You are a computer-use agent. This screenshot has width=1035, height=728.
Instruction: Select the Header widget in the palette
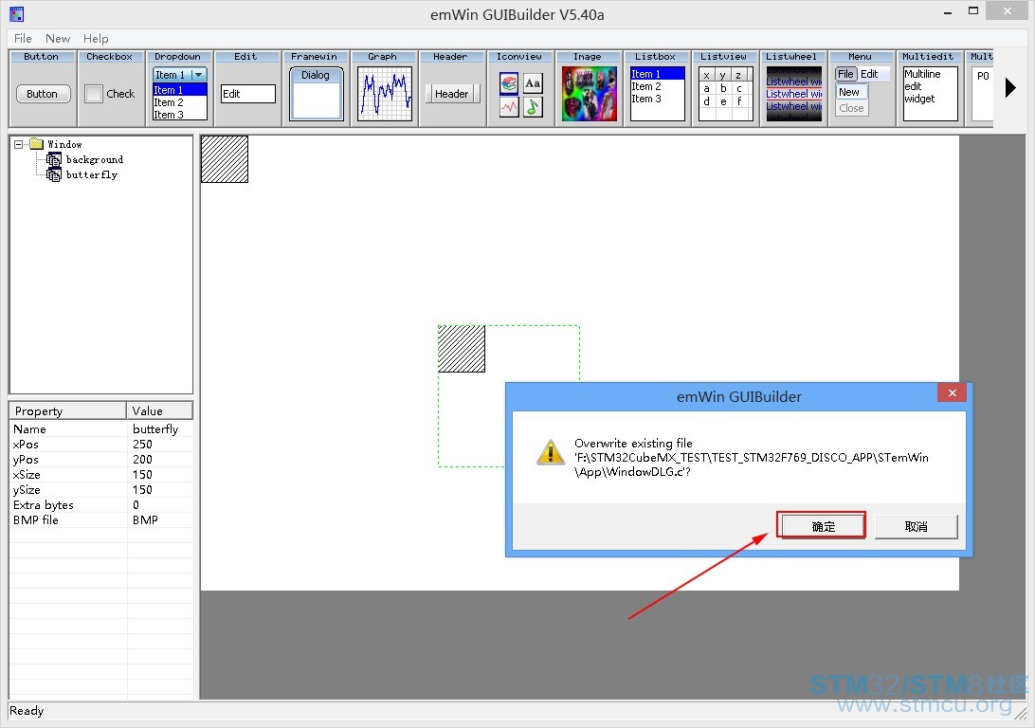[x=453, y=88]
